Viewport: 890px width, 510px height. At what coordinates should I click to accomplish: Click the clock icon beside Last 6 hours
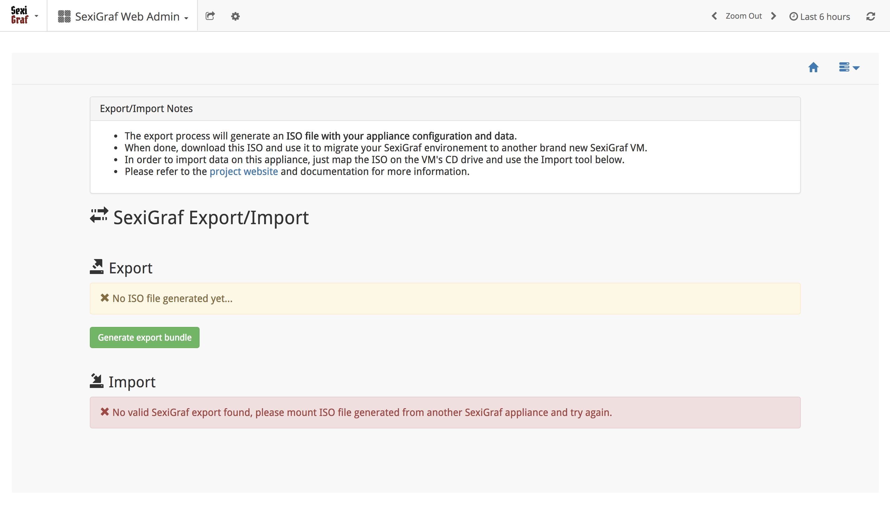794,17
